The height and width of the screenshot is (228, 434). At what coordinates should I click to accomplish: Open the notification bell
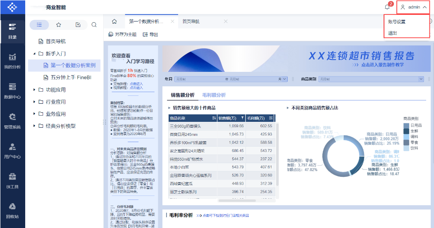pos(387,7)
